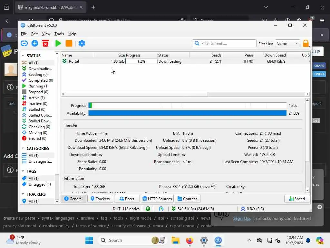
Task: Switch to the Peers tab
Action: (x=127, y=199)
